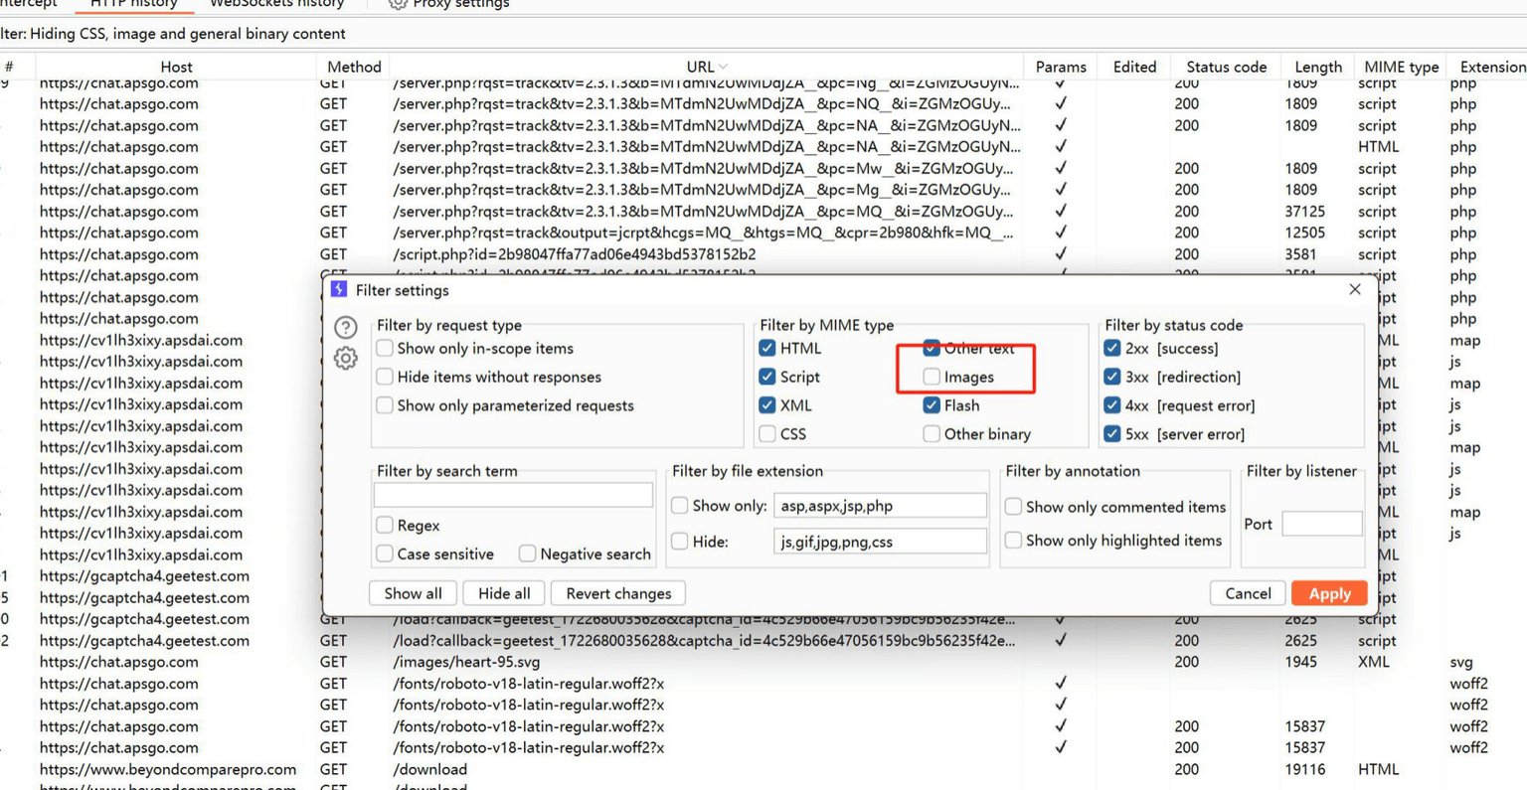Check Show only file extension filter
1527x790 pixels.
tap(680, 506)
